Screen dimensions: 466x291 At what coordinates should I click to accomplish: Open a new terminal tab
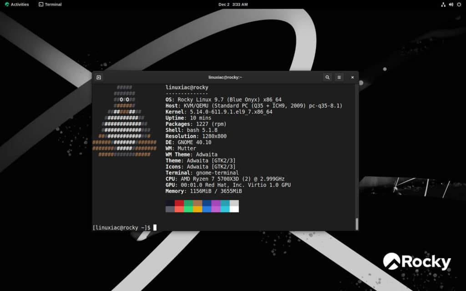(98, 77)
